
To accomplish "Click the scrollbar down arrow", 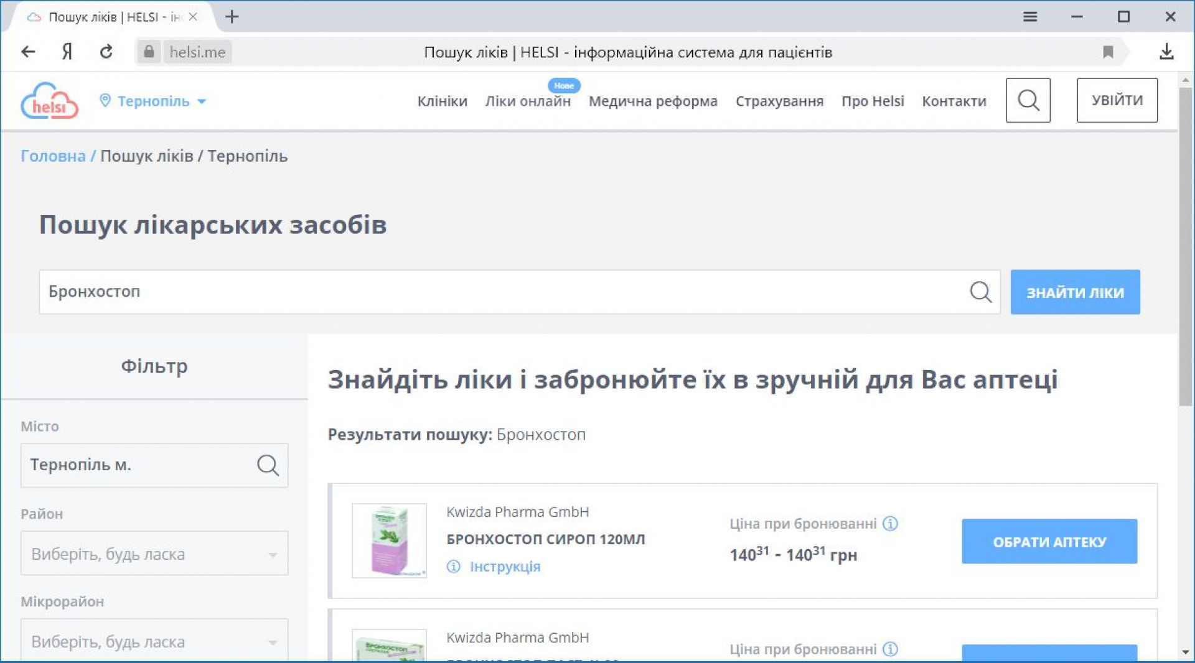I will 1185,652.
